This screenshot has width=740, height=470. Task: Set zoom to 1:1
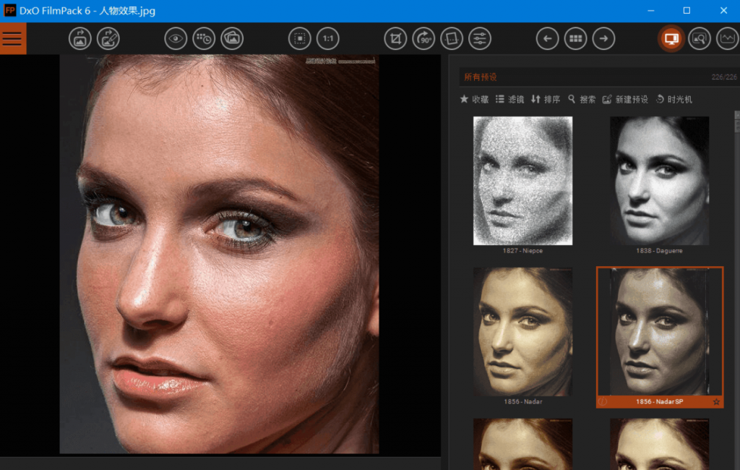click(x=328, y=38)
